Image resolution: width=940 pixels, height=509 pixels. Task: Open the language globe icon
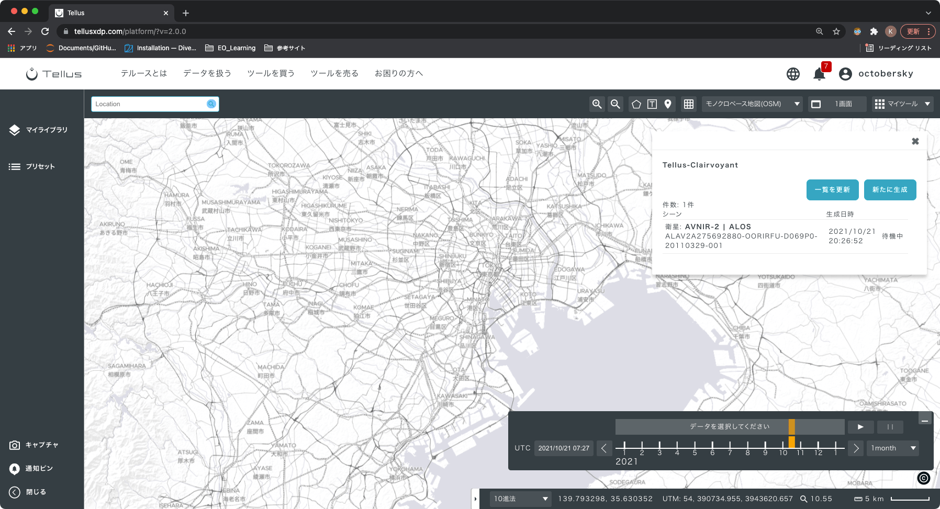[793, 74]
